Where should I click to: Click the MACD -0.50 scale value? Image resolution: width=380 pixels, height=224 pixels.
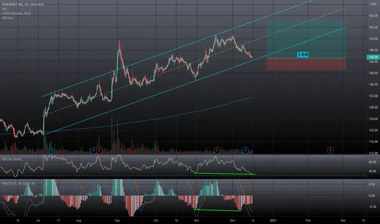coord(372,207)
